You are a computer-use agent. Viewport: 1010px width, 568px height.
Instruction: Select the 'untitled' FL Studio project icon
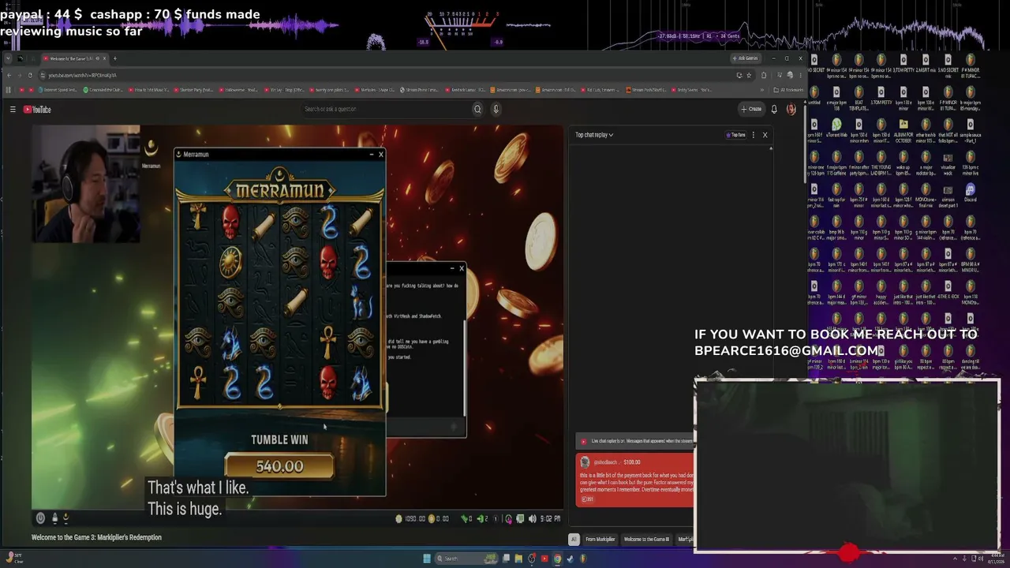click(x=814, y=97)
